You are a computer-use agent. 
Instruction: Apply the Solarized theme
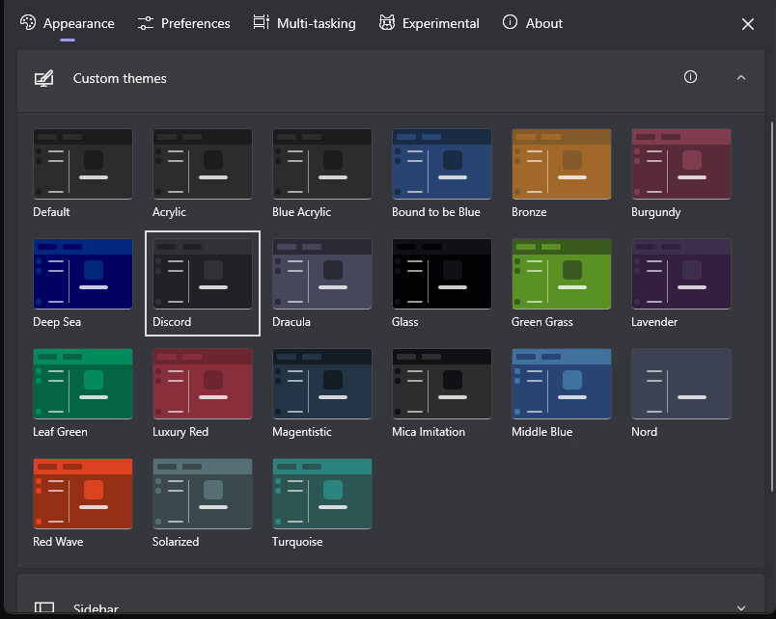[203, 494]
